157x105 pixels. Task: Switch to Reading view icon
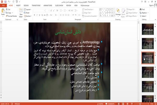tap(127, 104)
